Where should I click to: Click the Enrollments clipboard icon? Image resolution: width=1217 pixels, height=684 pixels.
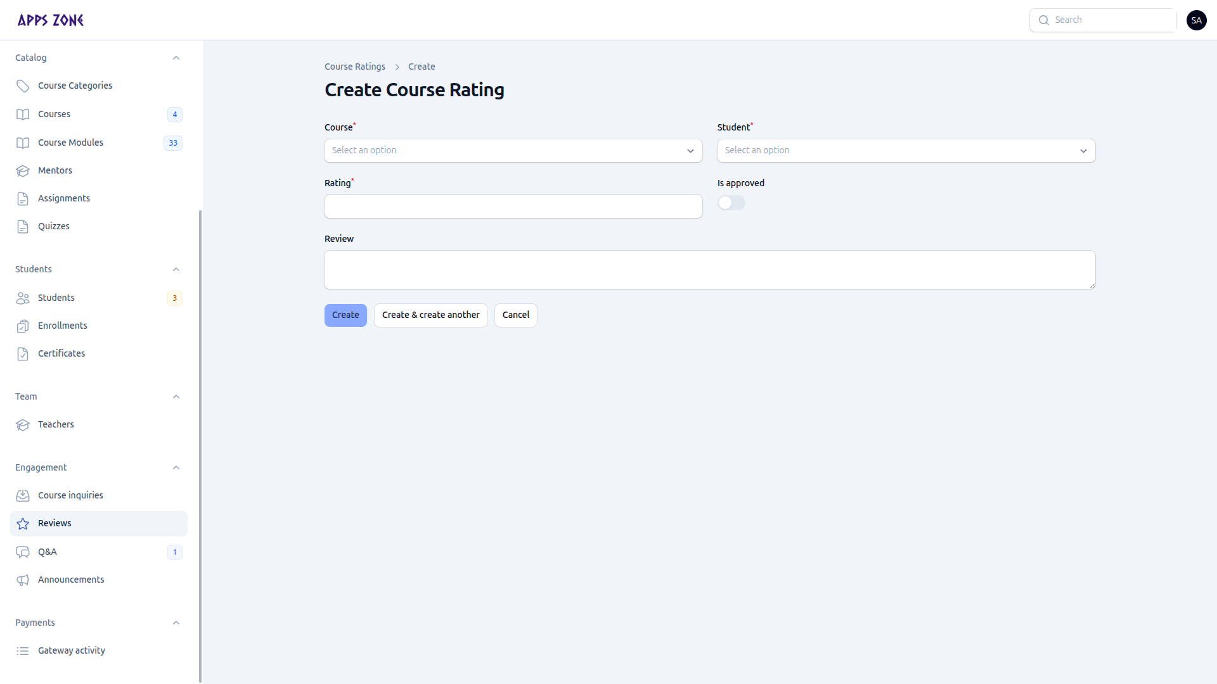click(x=23, y=326)
